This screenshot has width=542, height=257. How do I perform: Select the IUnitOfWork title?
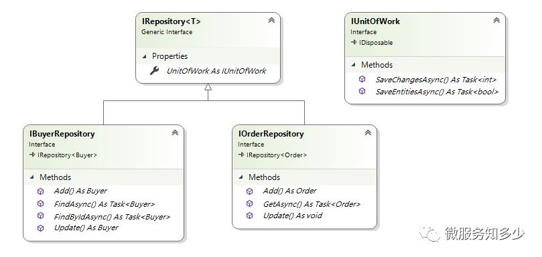coord(375,21)
